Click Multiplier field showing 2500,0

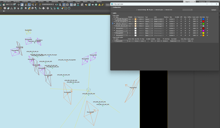click(131, 24)
